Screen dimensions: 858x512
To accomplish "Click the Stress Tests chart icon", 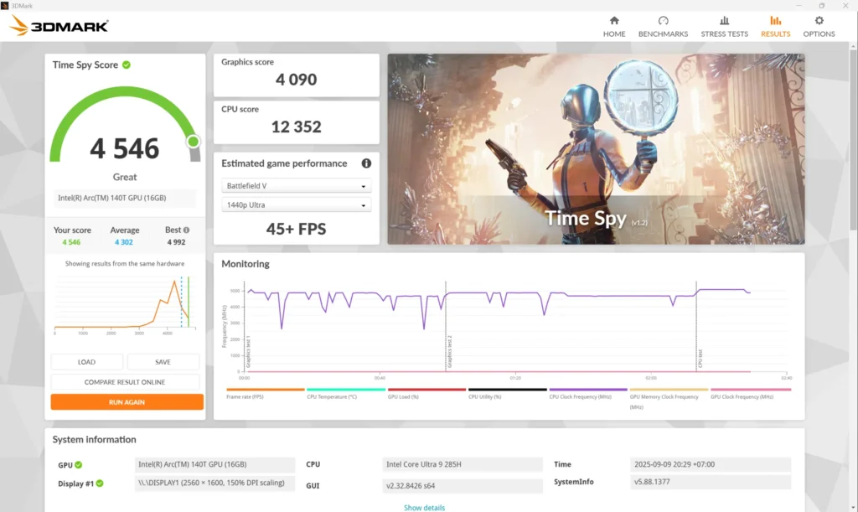I will pos(724,22).
